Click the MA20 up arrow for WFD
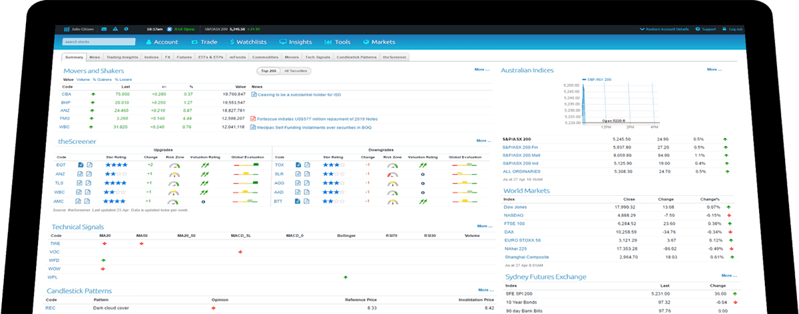799x314 pixels. [x=104, y=260]
